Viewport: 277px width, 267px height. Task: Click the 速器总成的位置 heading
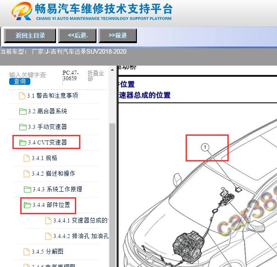pyautogui.click(x=145, y=95)
